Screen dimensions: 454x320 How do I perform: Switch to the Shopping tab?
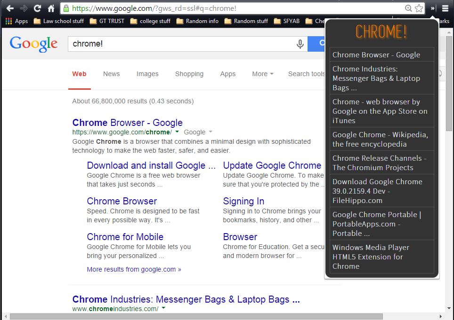click(x=189, y=74)
